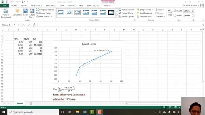Click the trendline equation label on chart
The image size is (205, 115).
pyautogui.click(x=102, y=50)
